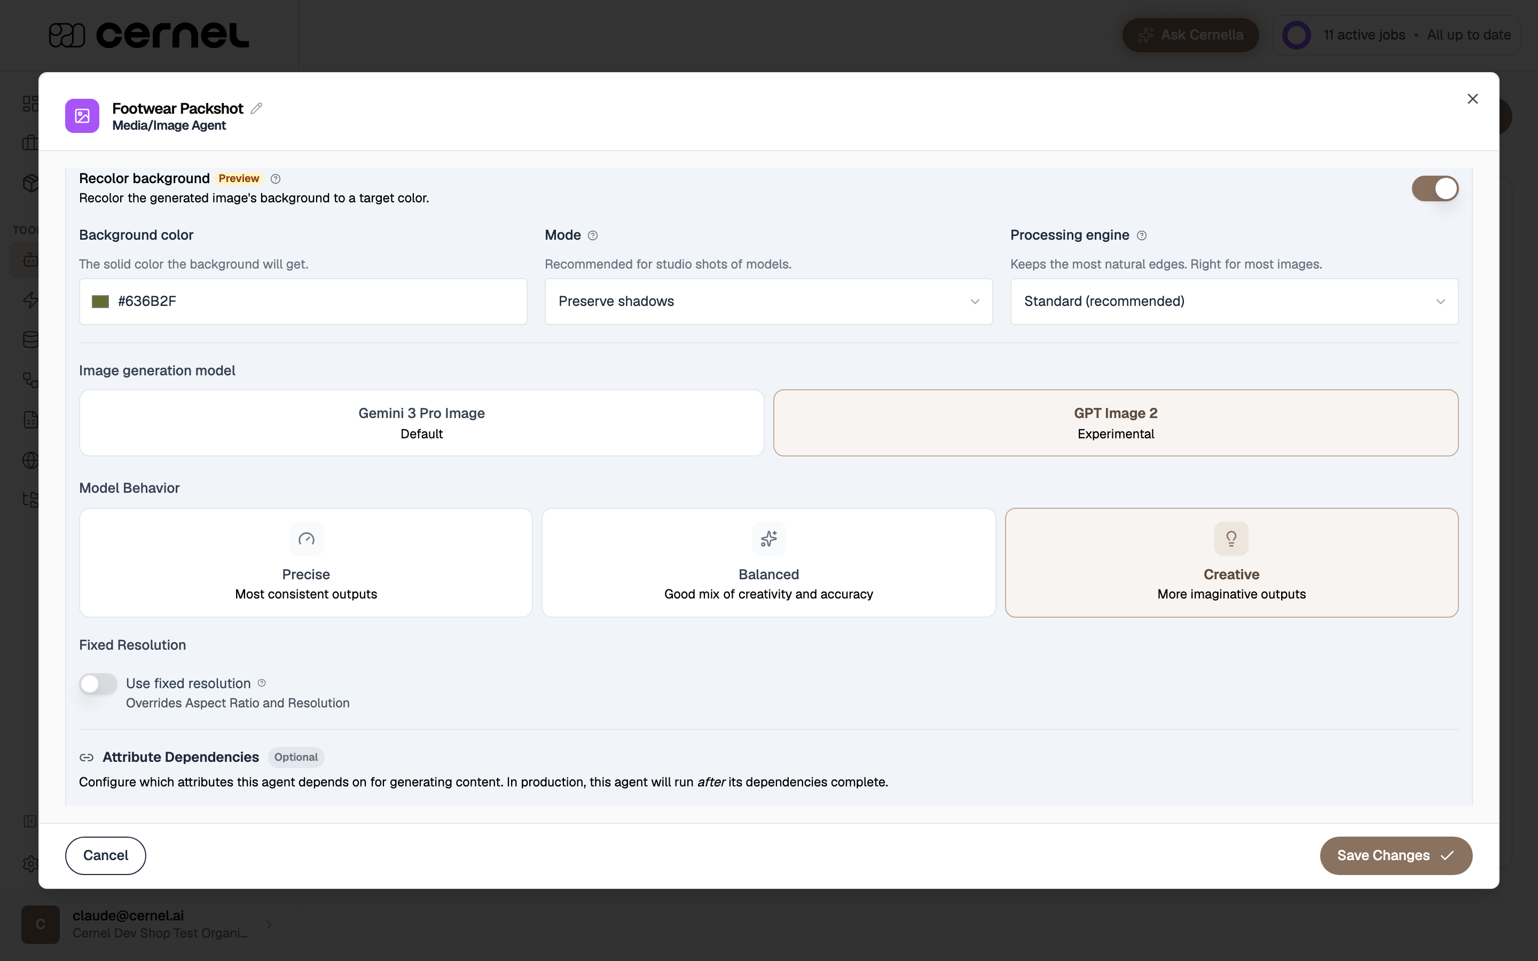Image resolution: width=1538 pixels, height=961 pixels.
Task: Open the Processing engine Standard dropdown
Action: point(1234,301)
